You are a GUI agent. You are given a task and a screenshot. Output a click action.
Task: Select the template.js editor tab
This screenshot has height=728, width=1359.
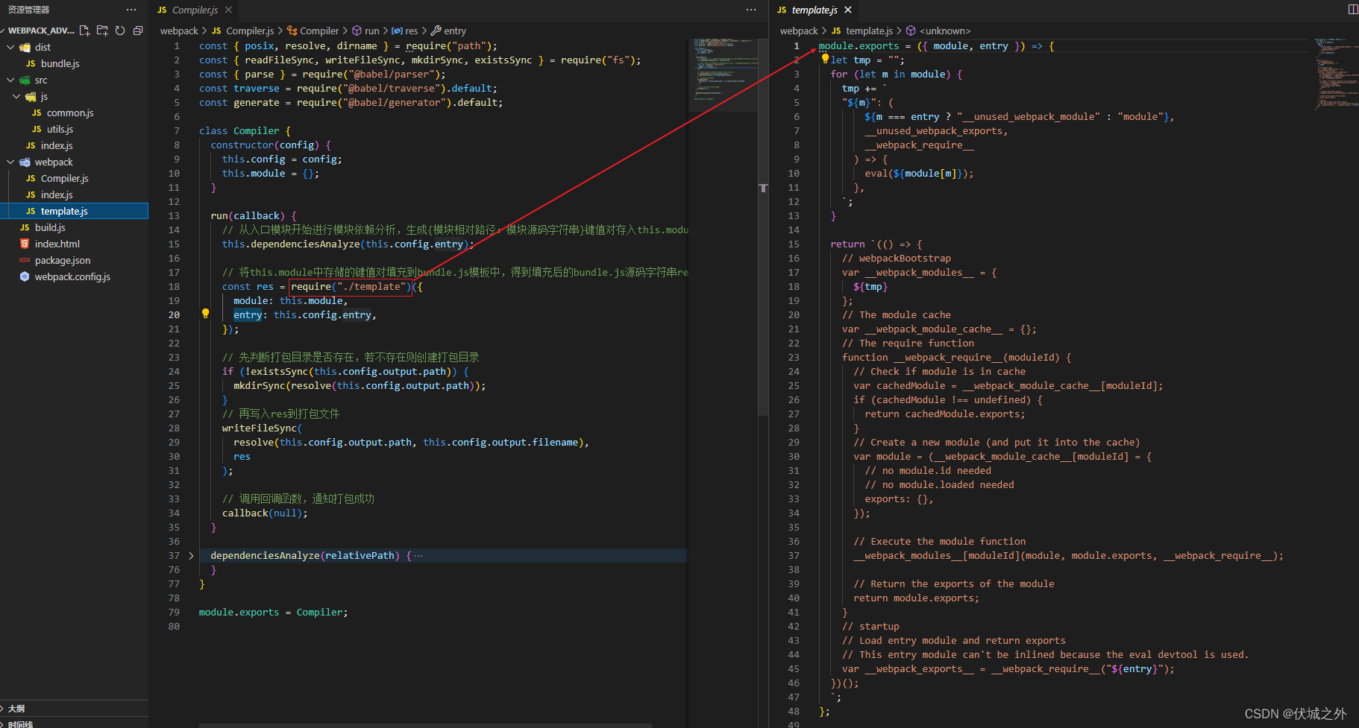tap(813, 10)
